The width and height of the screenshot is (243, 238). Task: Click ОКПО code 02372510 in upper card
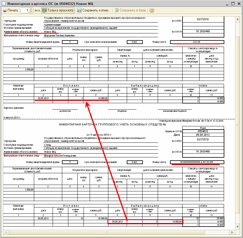click(203, 19)
